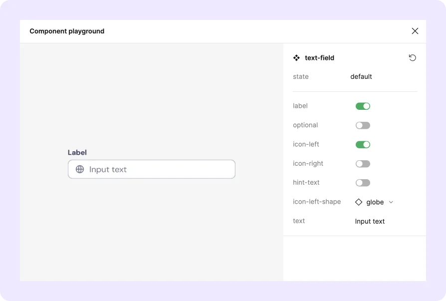The width and height of the screenshot is (446, 301).
Task: Click the 'icon-left-shape' property label
Action: (317, 202)
